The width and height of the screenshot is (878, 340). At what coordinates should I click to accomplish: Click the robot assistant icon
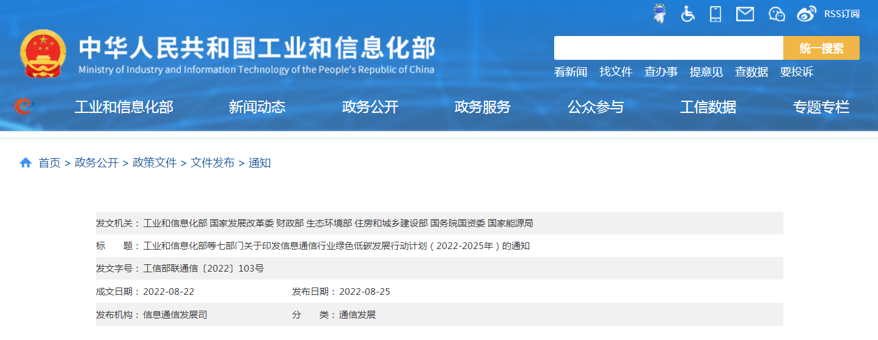pos(659,13)
